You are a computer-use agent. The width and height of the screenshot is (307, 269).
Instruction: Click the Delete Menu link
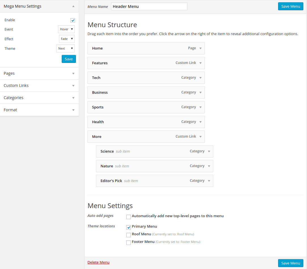coord(98,262)
